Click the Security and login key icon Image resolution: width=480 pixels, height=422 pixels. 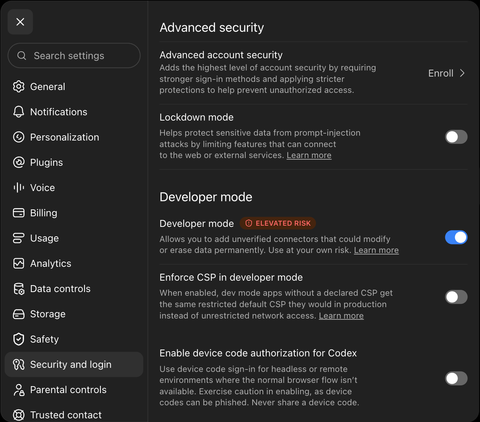(x=19, y=364)
